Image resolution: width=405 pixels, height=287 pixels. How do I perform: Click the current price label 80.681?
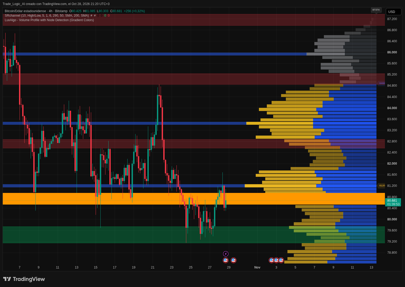tap(392, 201)
